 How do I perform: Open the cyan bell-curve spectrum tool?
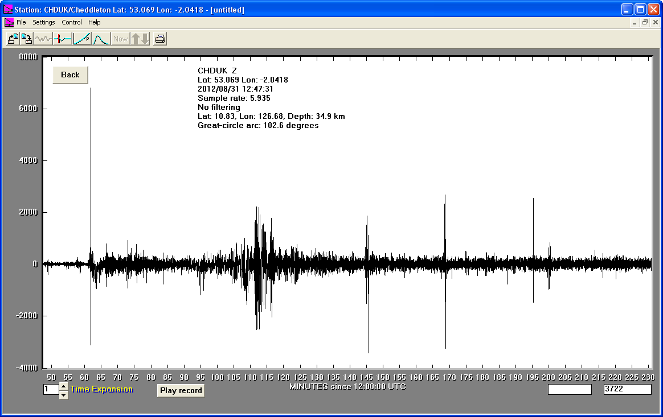click(x=101, y=39)
